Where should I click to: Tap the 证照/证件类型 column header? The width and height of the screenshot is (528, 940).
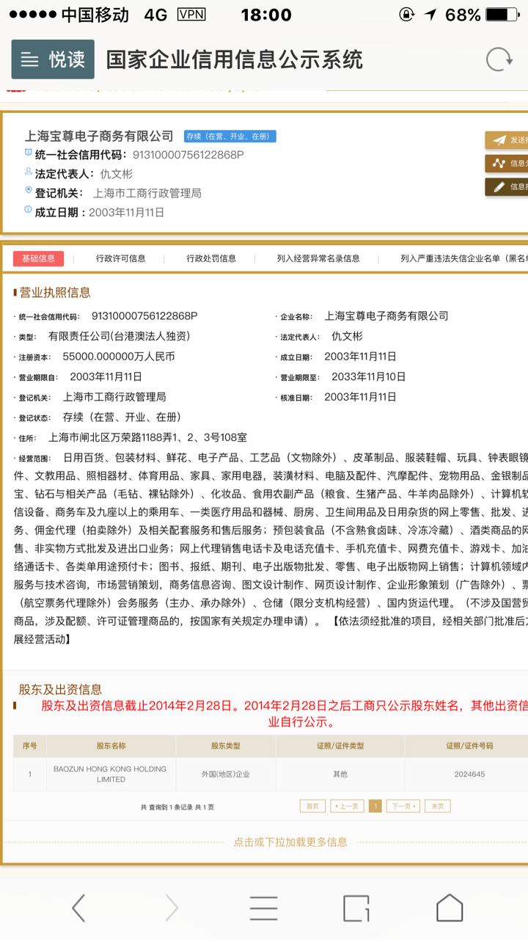click(x=340, y=746)
